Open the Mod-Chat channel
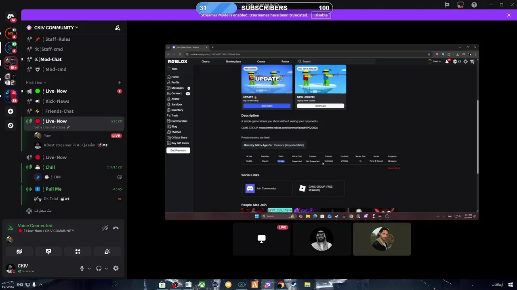Image resolution: width=517 pixels, height=290 pixels. (73, 59)
